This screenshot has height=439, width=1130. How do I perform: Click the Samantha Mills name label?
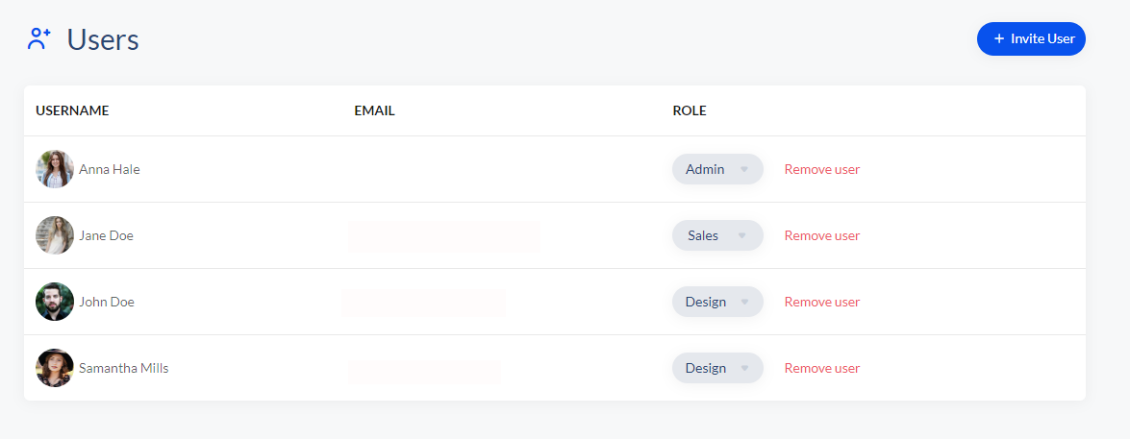coord(123,368)
